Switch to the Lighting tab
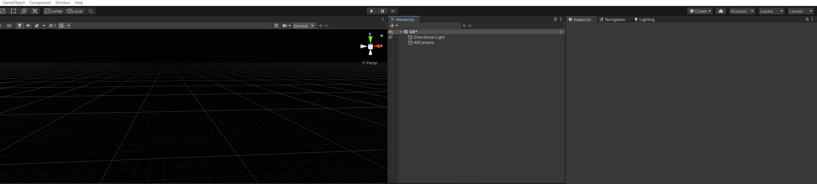The width and height of the screenshot is (817, 184). click(x=644, y=20)
